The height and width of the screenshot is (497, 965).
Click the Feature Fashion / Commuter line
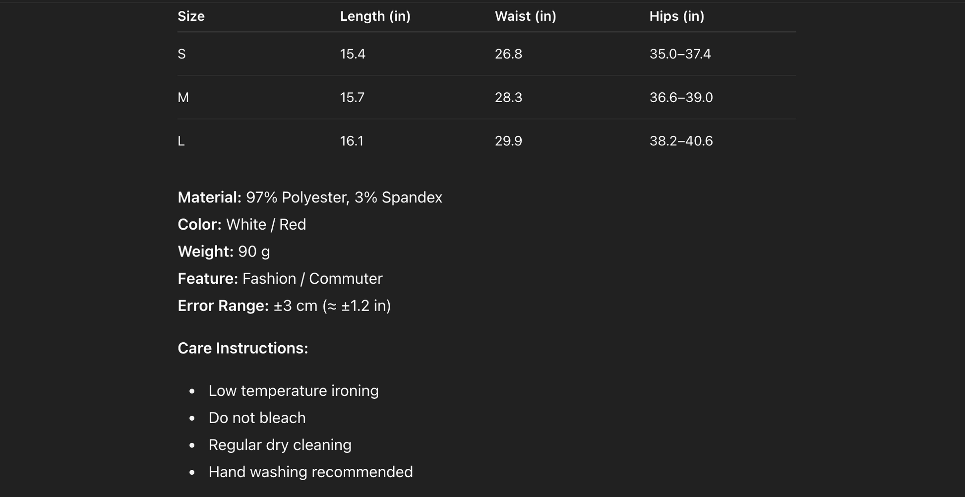[280, 279]
